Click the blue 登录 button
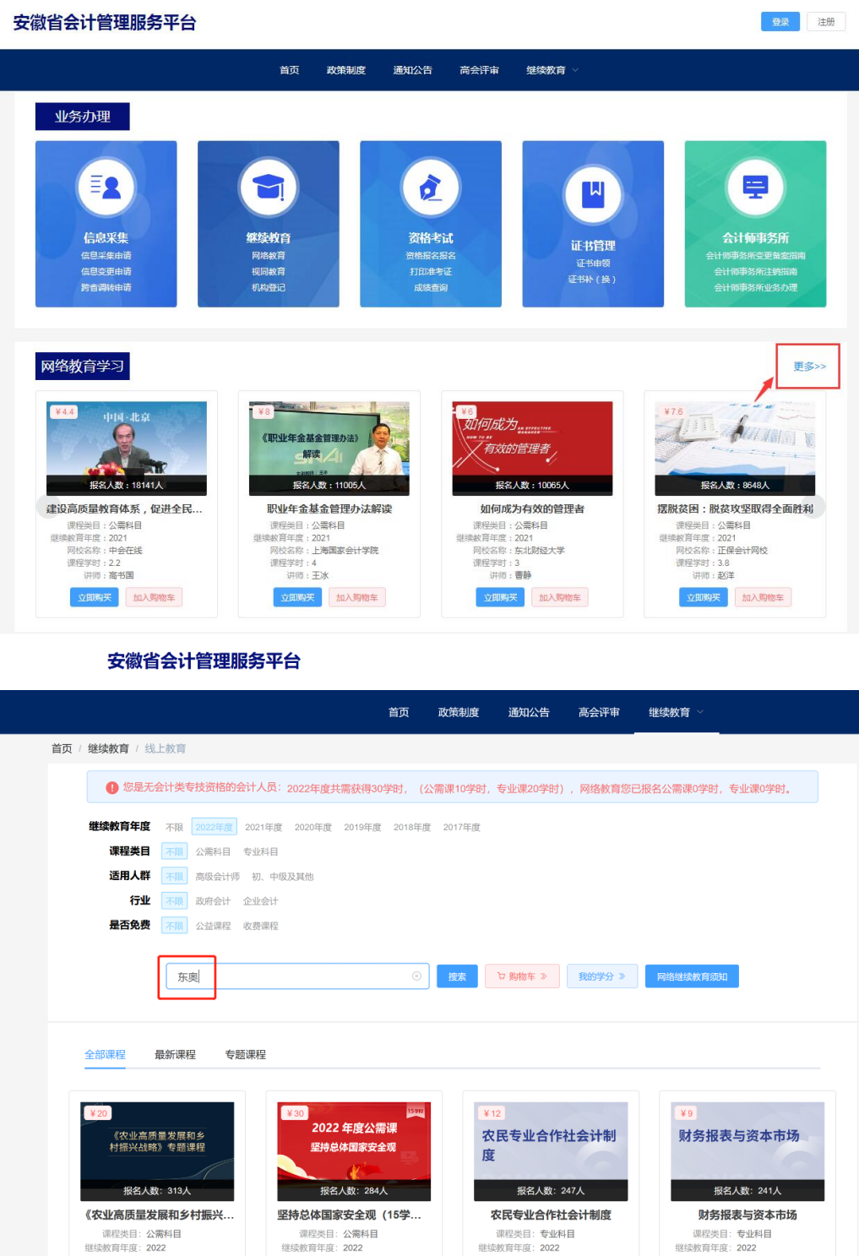The image size is (859, 1256). 780,22
